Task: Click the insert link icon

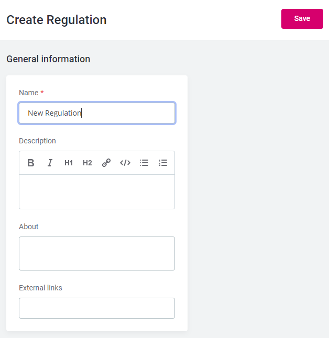Action: coord(106,163)
